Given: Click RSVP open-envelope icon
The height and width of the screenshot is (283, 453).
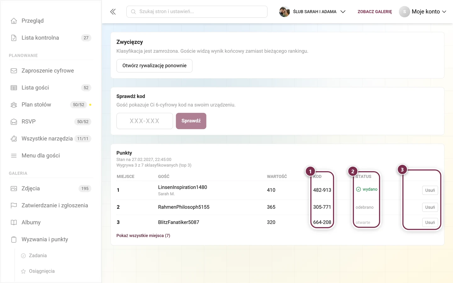Looking at the screenshot, I should 14,122.
